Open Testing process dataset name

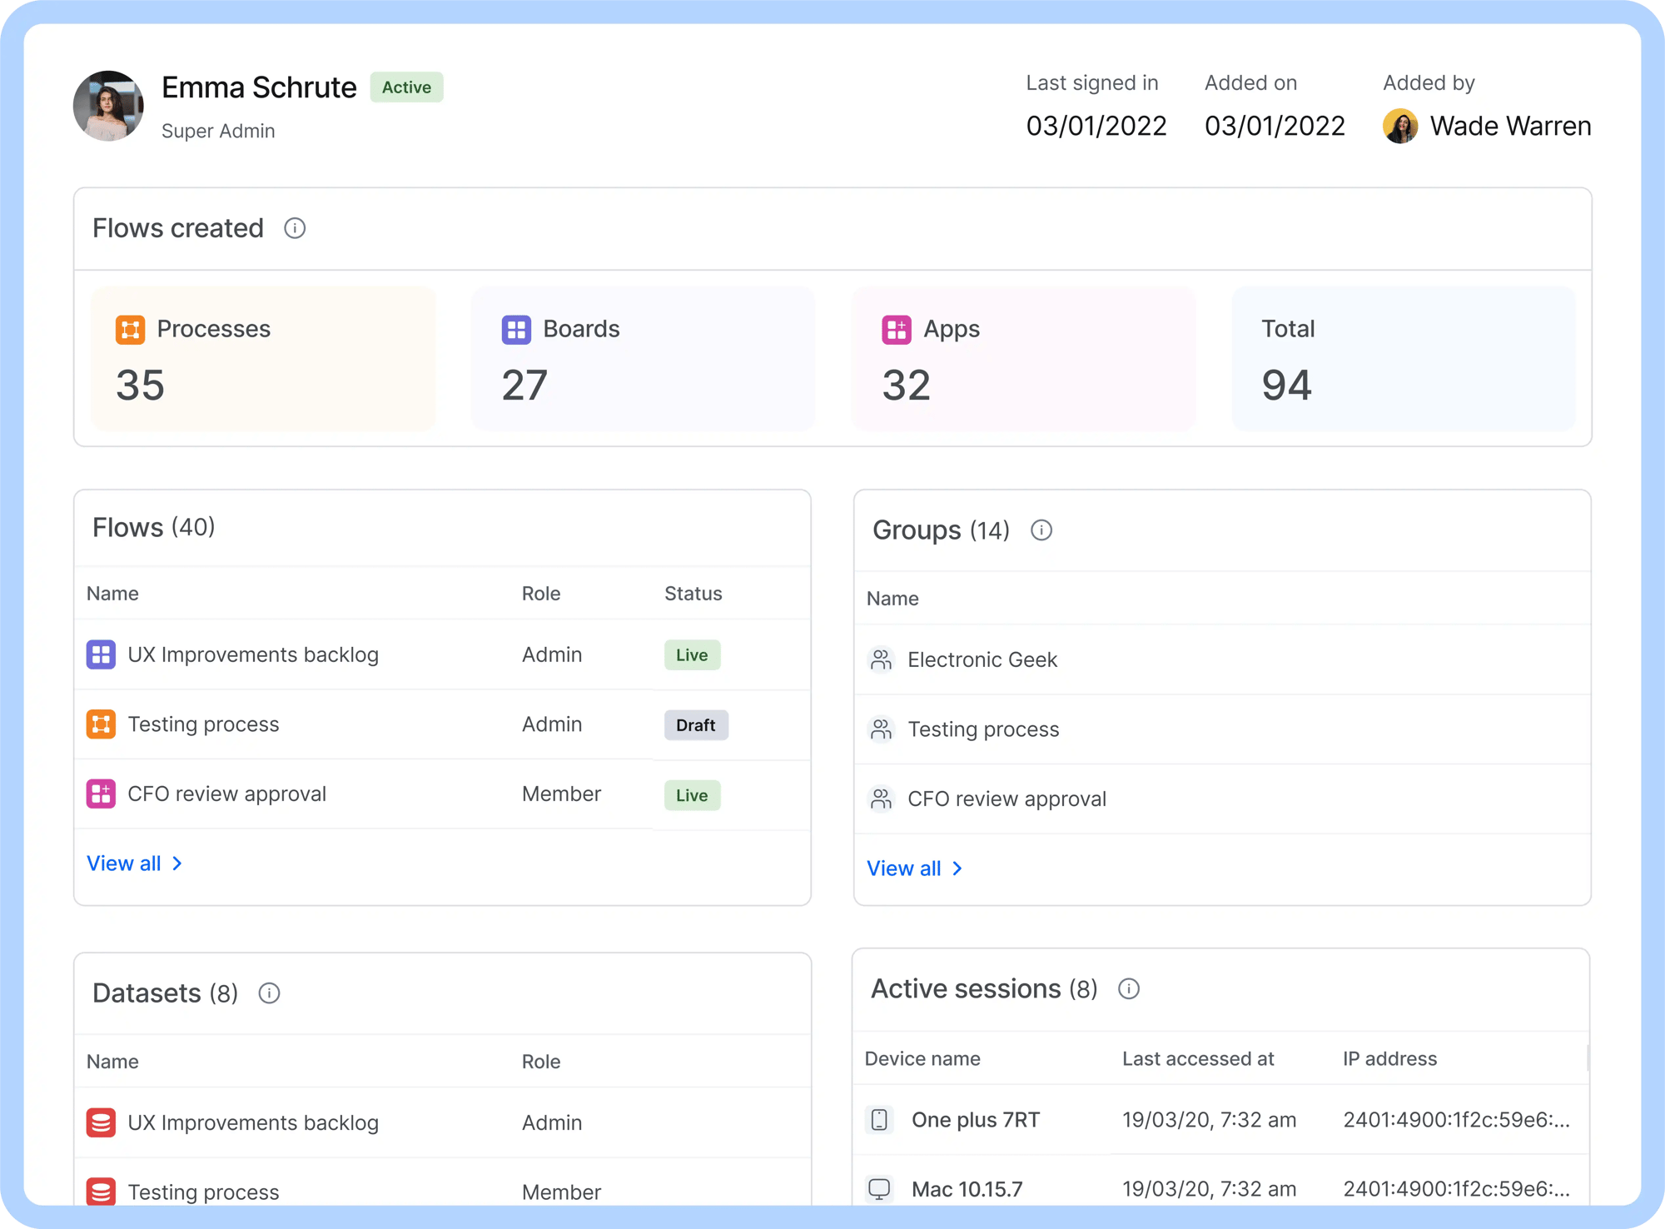tap(203, 1192)
